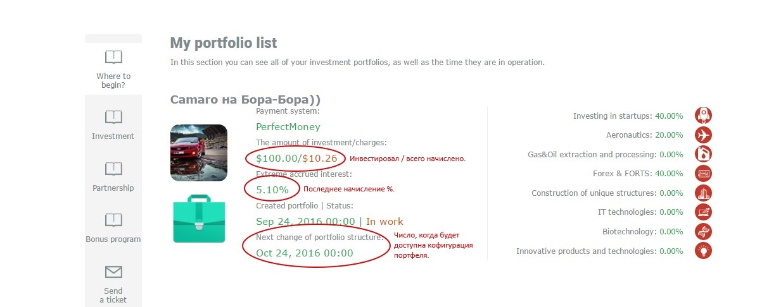The height and width of the screenshot is (307, 769).
Task: Click the IT technologies icon
Action: (703, 212)
